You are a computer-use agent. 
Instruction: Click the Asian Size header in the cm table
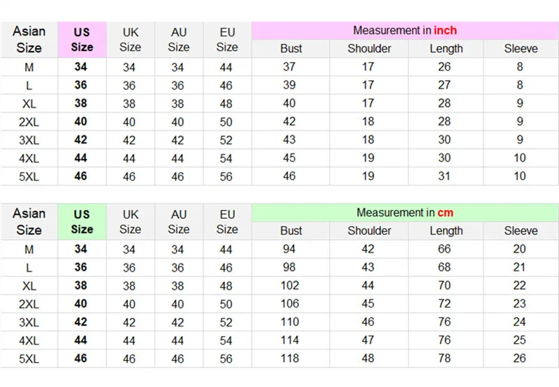point(29,222)
